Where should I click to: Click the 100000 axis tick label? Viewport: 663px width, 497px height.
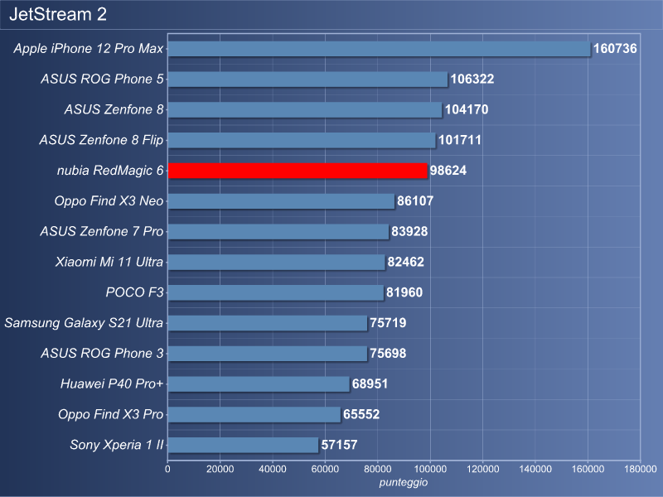click(430, 469)
